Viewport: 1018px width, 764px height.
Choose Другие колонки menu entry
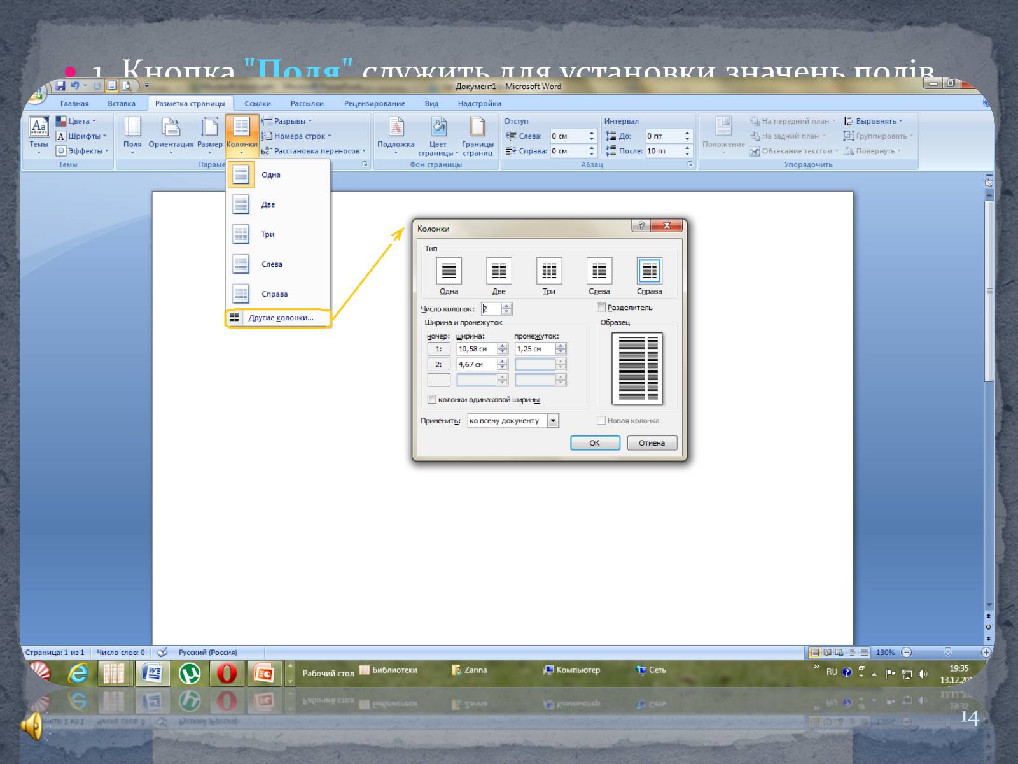(x=279, y=318)
